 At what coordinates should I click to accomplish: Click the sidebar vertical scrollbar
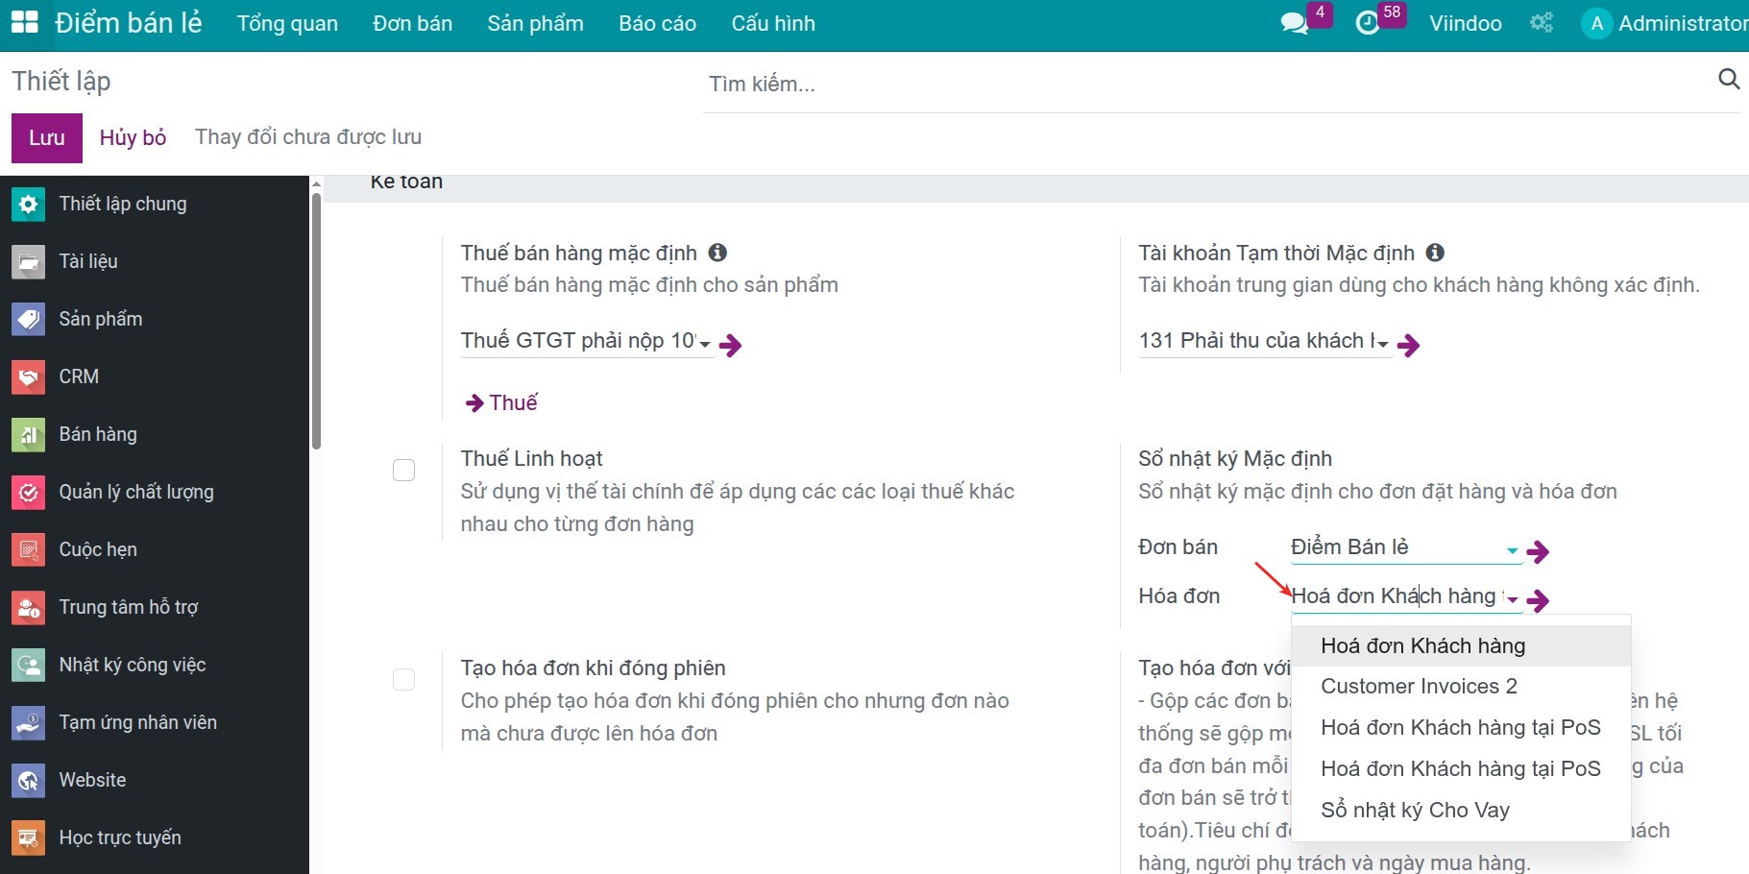coord(316,322)
